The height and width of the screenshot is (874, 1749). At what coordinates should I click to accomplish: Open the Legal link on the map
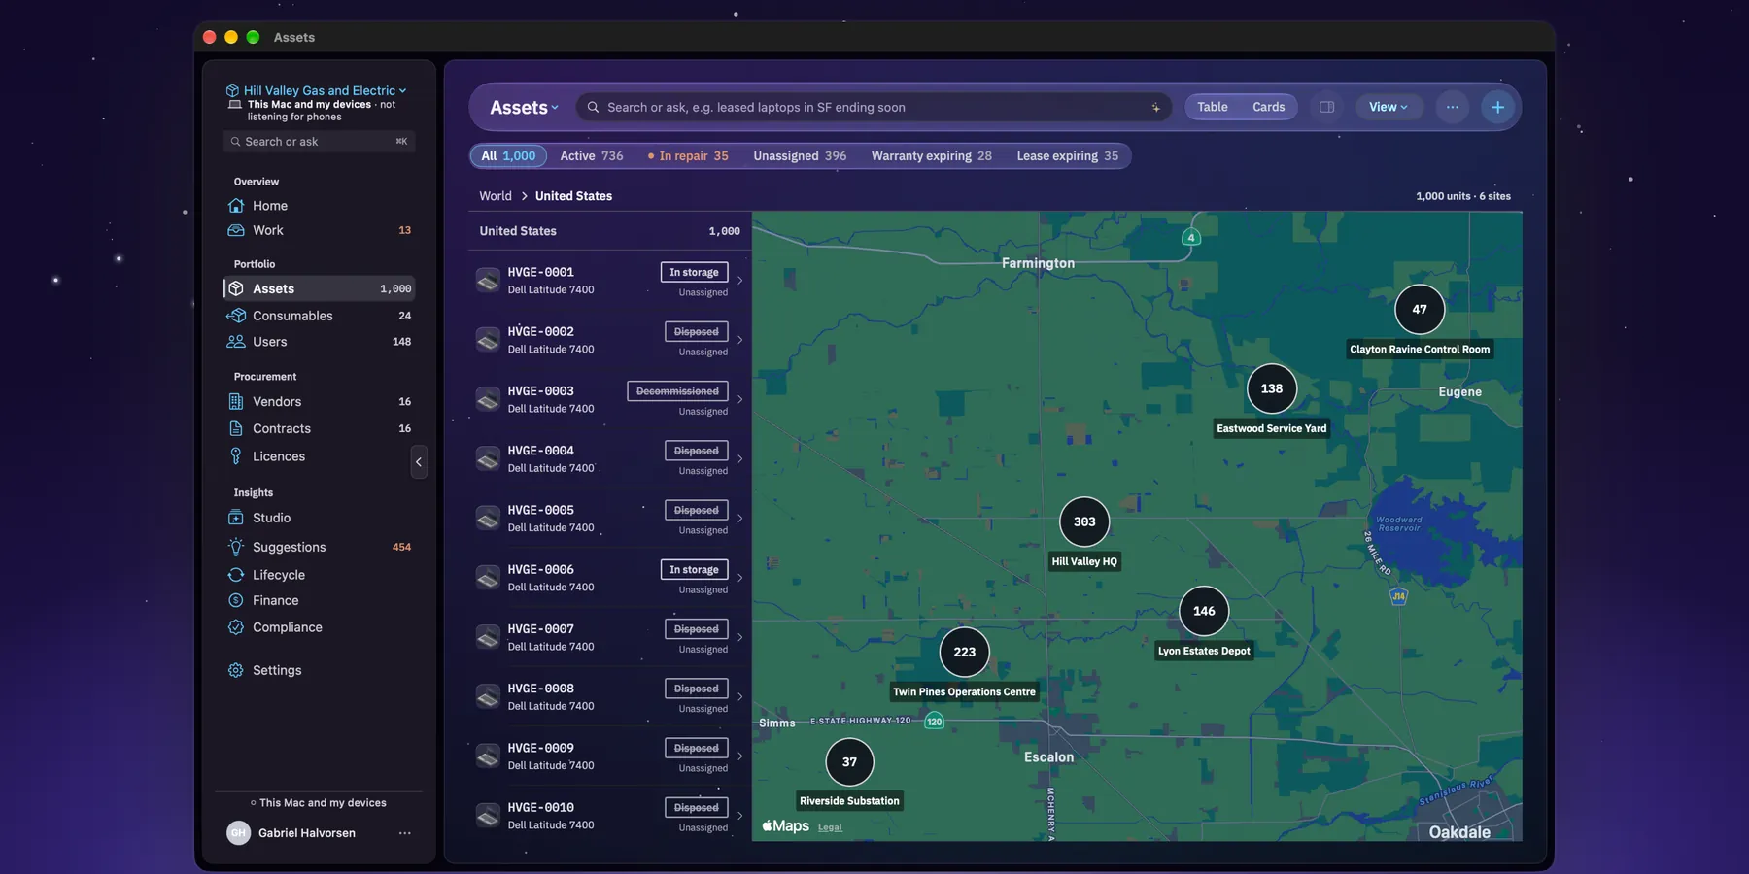click(x=830, y=827)
